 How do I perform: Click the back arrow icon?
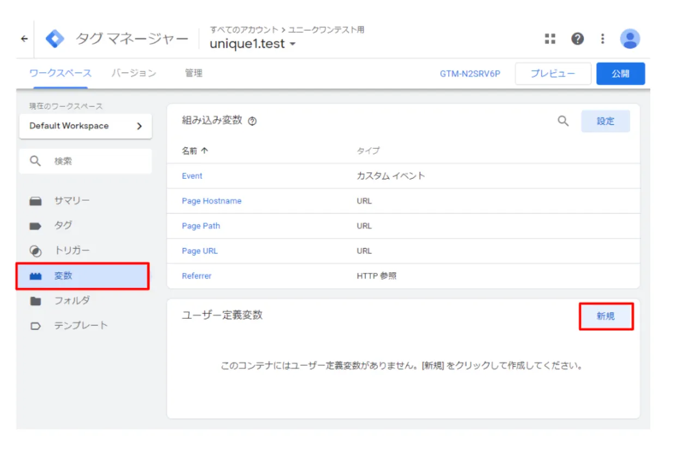click(x=25, y=39)
